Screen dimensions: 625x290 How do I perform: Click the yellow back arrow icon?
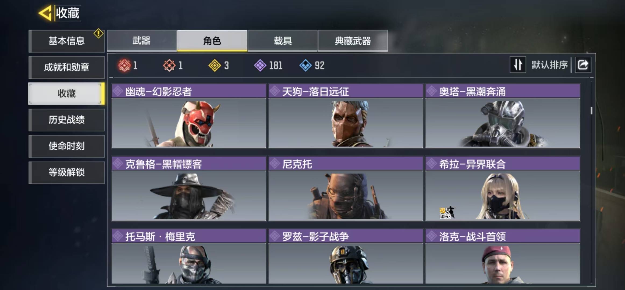[45, 13]
